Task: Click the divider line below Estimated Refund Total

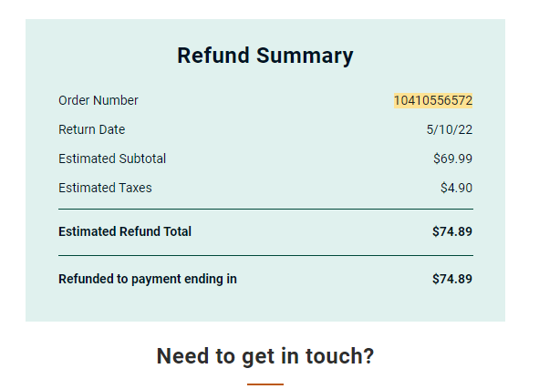Action: pyautogui.click(x=265, y=255)
